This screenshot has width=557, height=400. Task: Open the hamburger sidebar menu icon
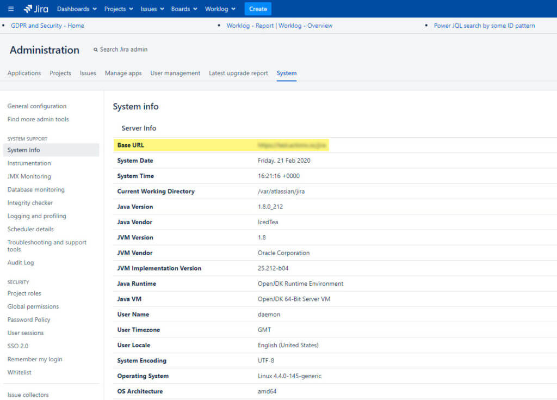(11, 9)
